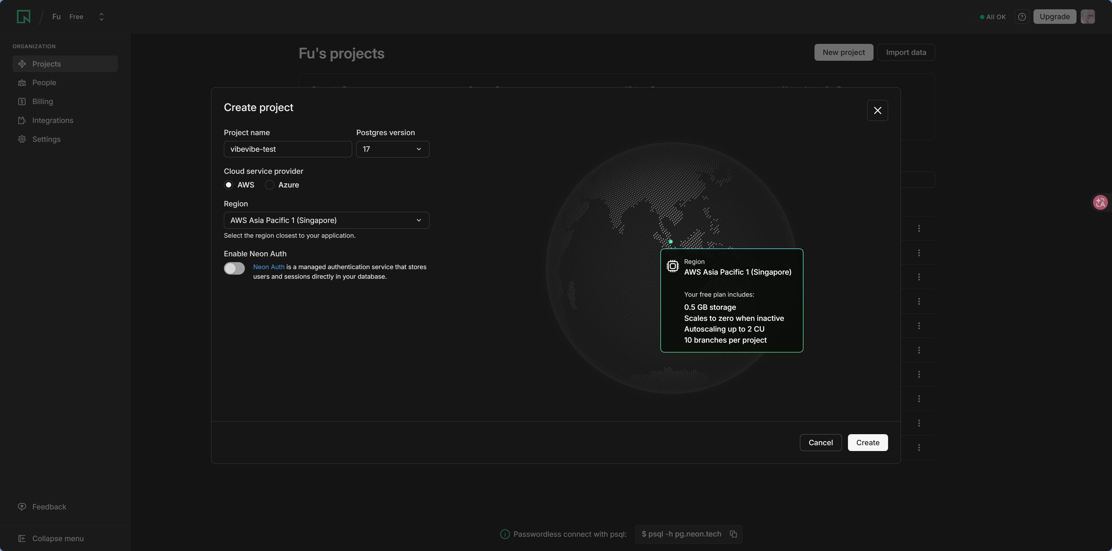The image size is (1112, 551).
Task: Close the Create project dialog
Action: pyautogui.click(x=877, y=110)
